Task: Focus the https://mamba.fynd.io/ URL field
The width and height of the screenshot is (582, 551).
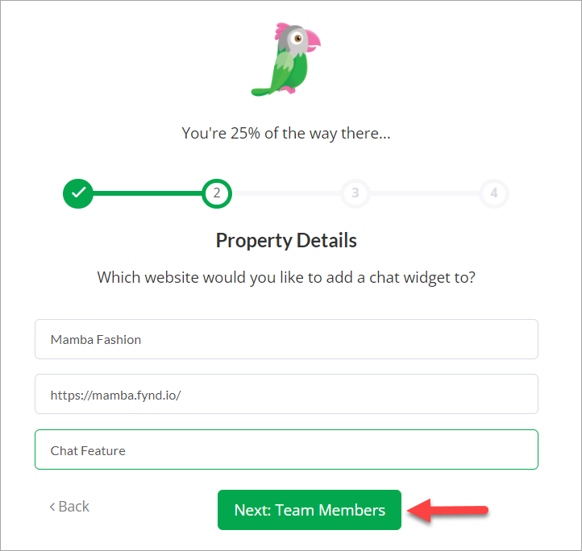Action: [286, 394]
